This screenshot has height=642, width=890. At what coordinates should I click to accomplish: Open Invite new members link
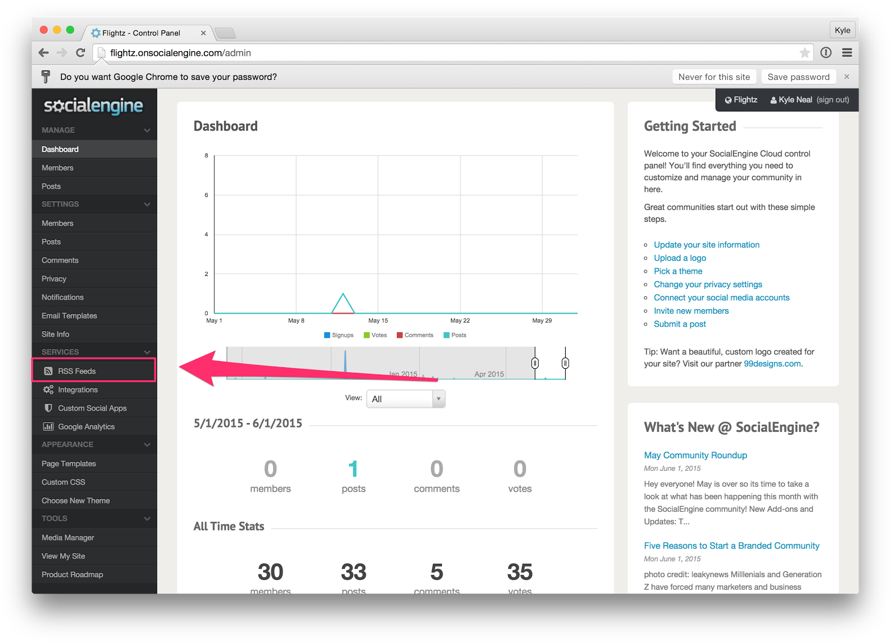691,311
